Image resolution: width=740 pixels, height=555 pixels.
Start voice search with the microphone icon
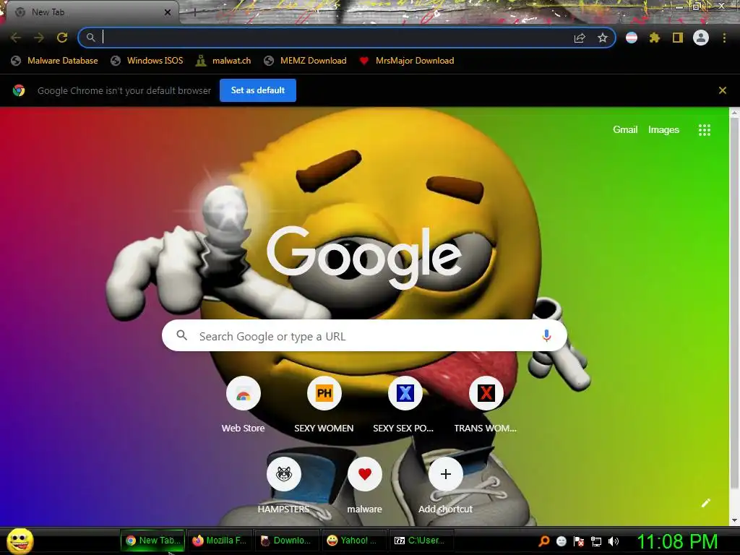[x=546, y=335]
